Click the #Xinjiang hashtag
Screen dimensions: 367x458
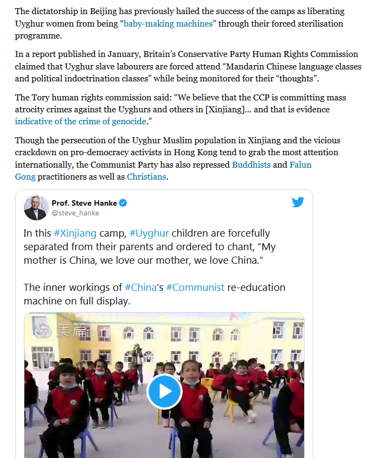[75, 233]
